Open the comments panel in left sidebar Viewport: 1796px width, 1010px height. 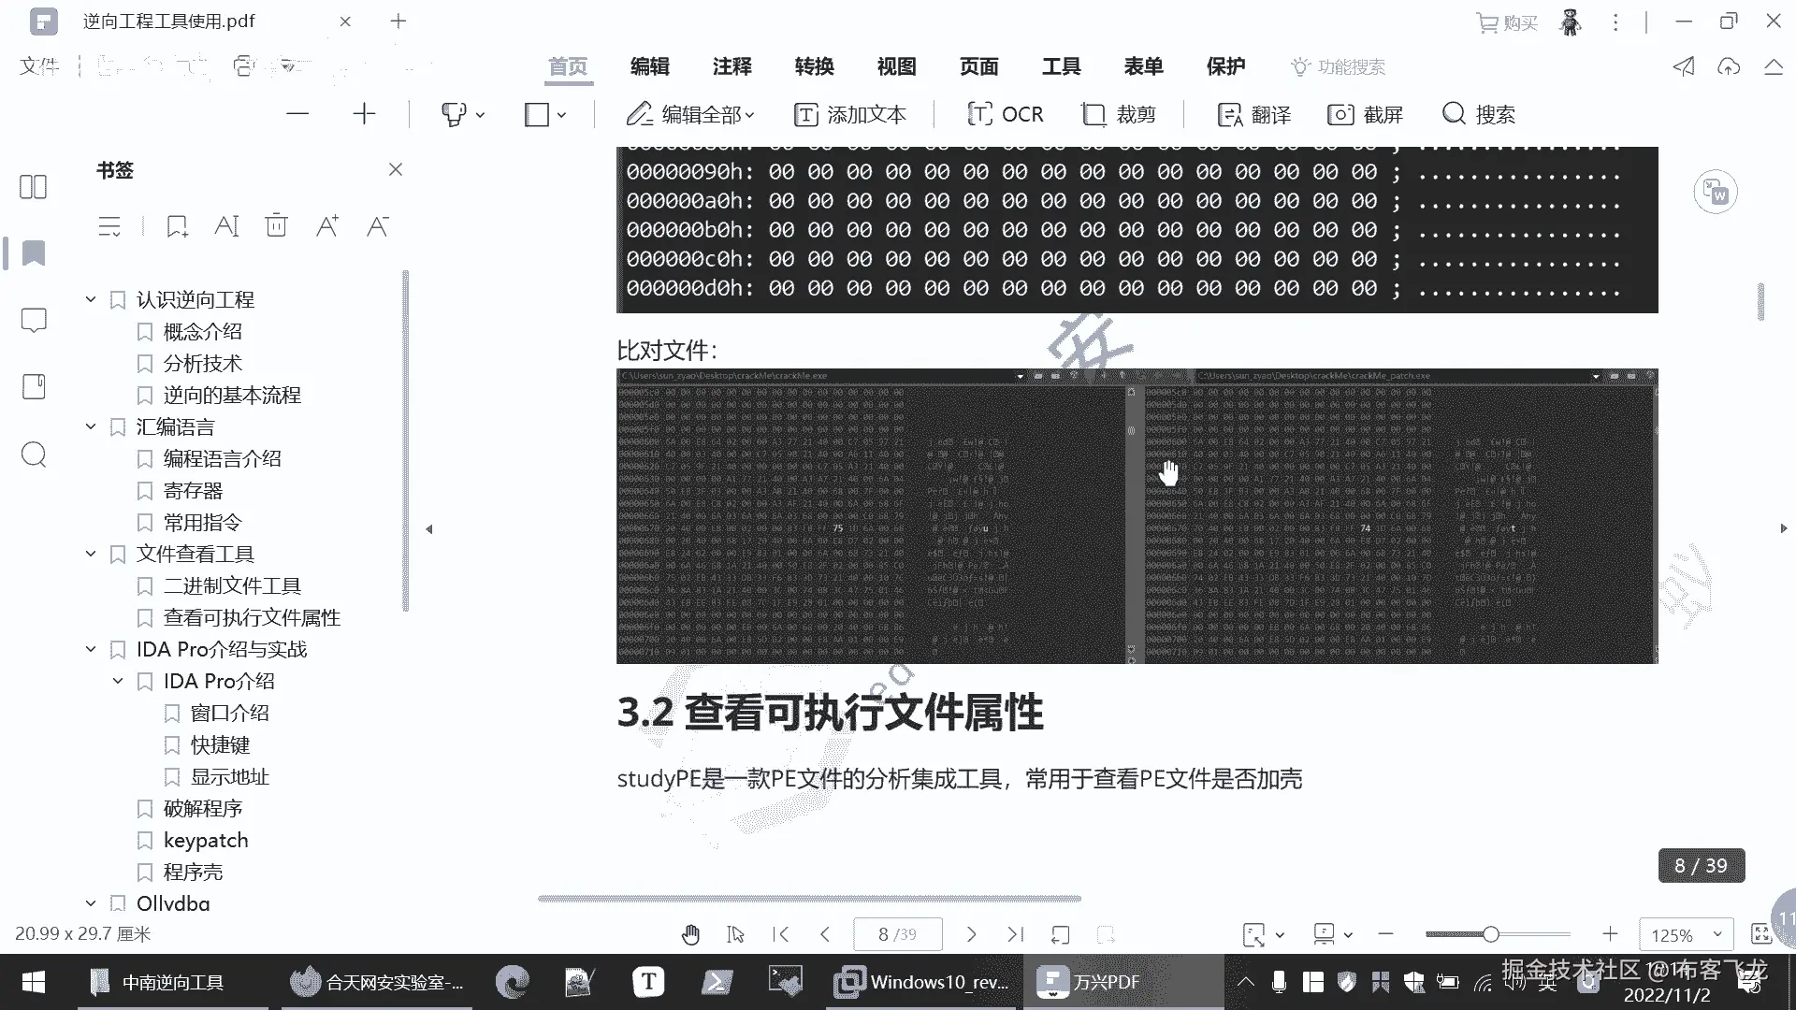[34, 321]
